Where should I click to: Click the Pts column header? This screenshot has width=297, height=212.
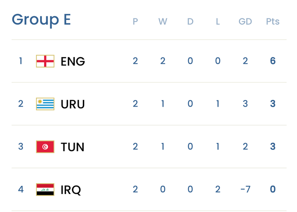coord(273,22)
